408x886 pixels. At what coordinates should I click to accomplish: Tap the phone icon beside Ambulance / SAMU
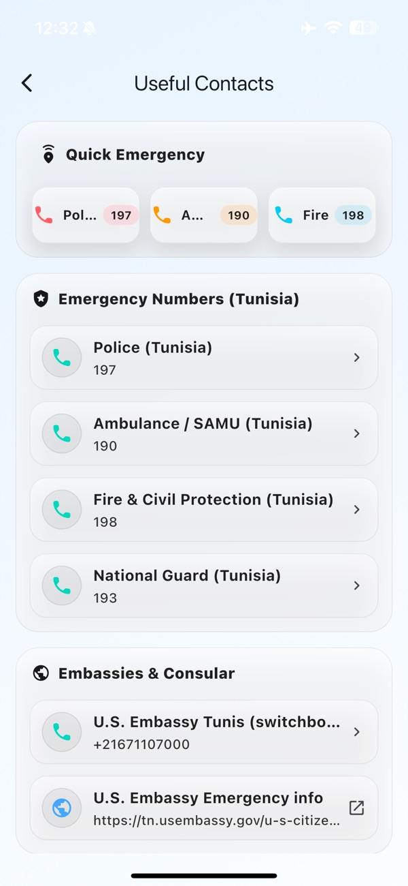coord(62,433)
